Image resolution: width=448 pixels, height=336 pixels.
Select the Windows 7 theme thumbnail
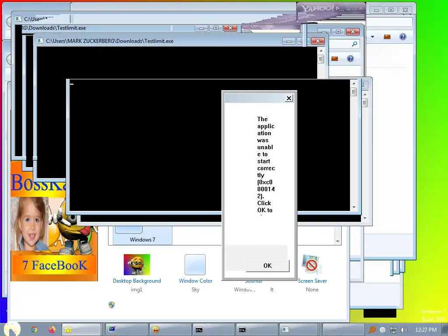tap(142, 235)
